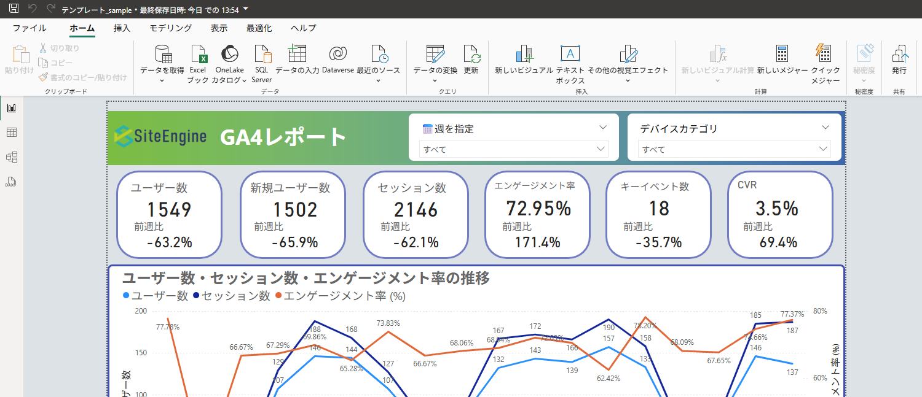The image size is (922, 397).
Task: Click the 更新 refresh icon
Action: tap(471, 54)
